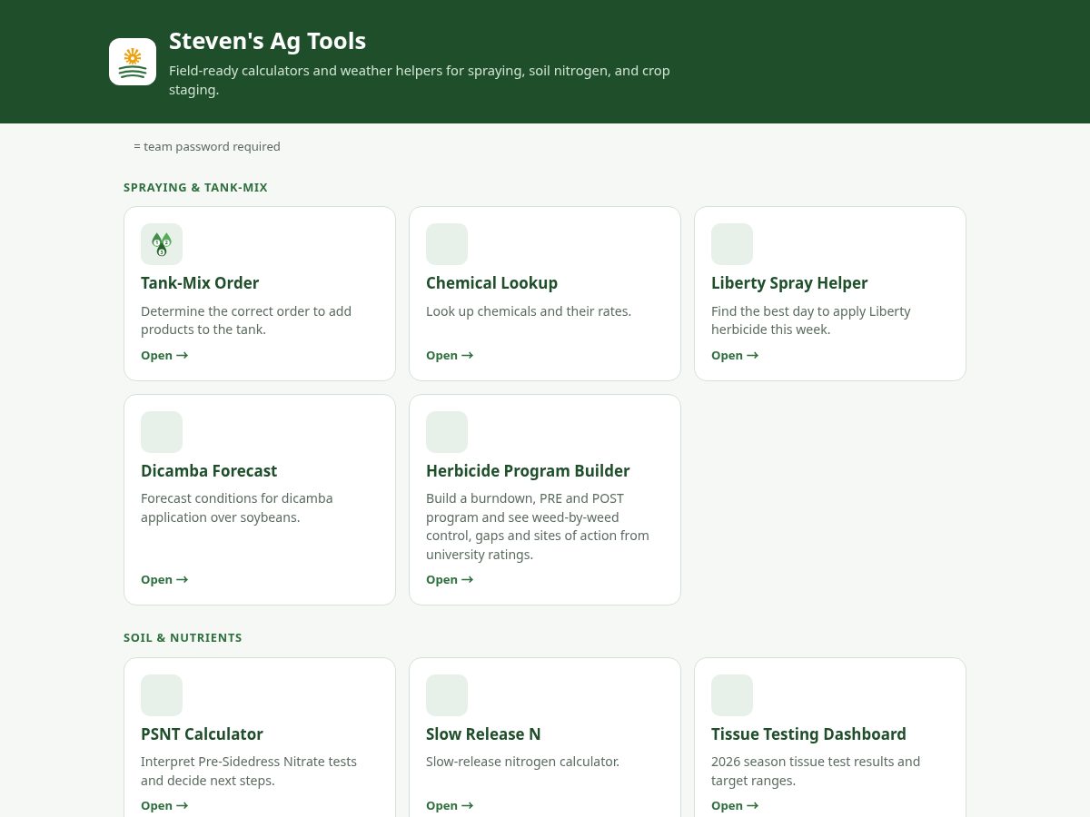Click the PSNT Calculator icon placeholder

coord(162,695)
